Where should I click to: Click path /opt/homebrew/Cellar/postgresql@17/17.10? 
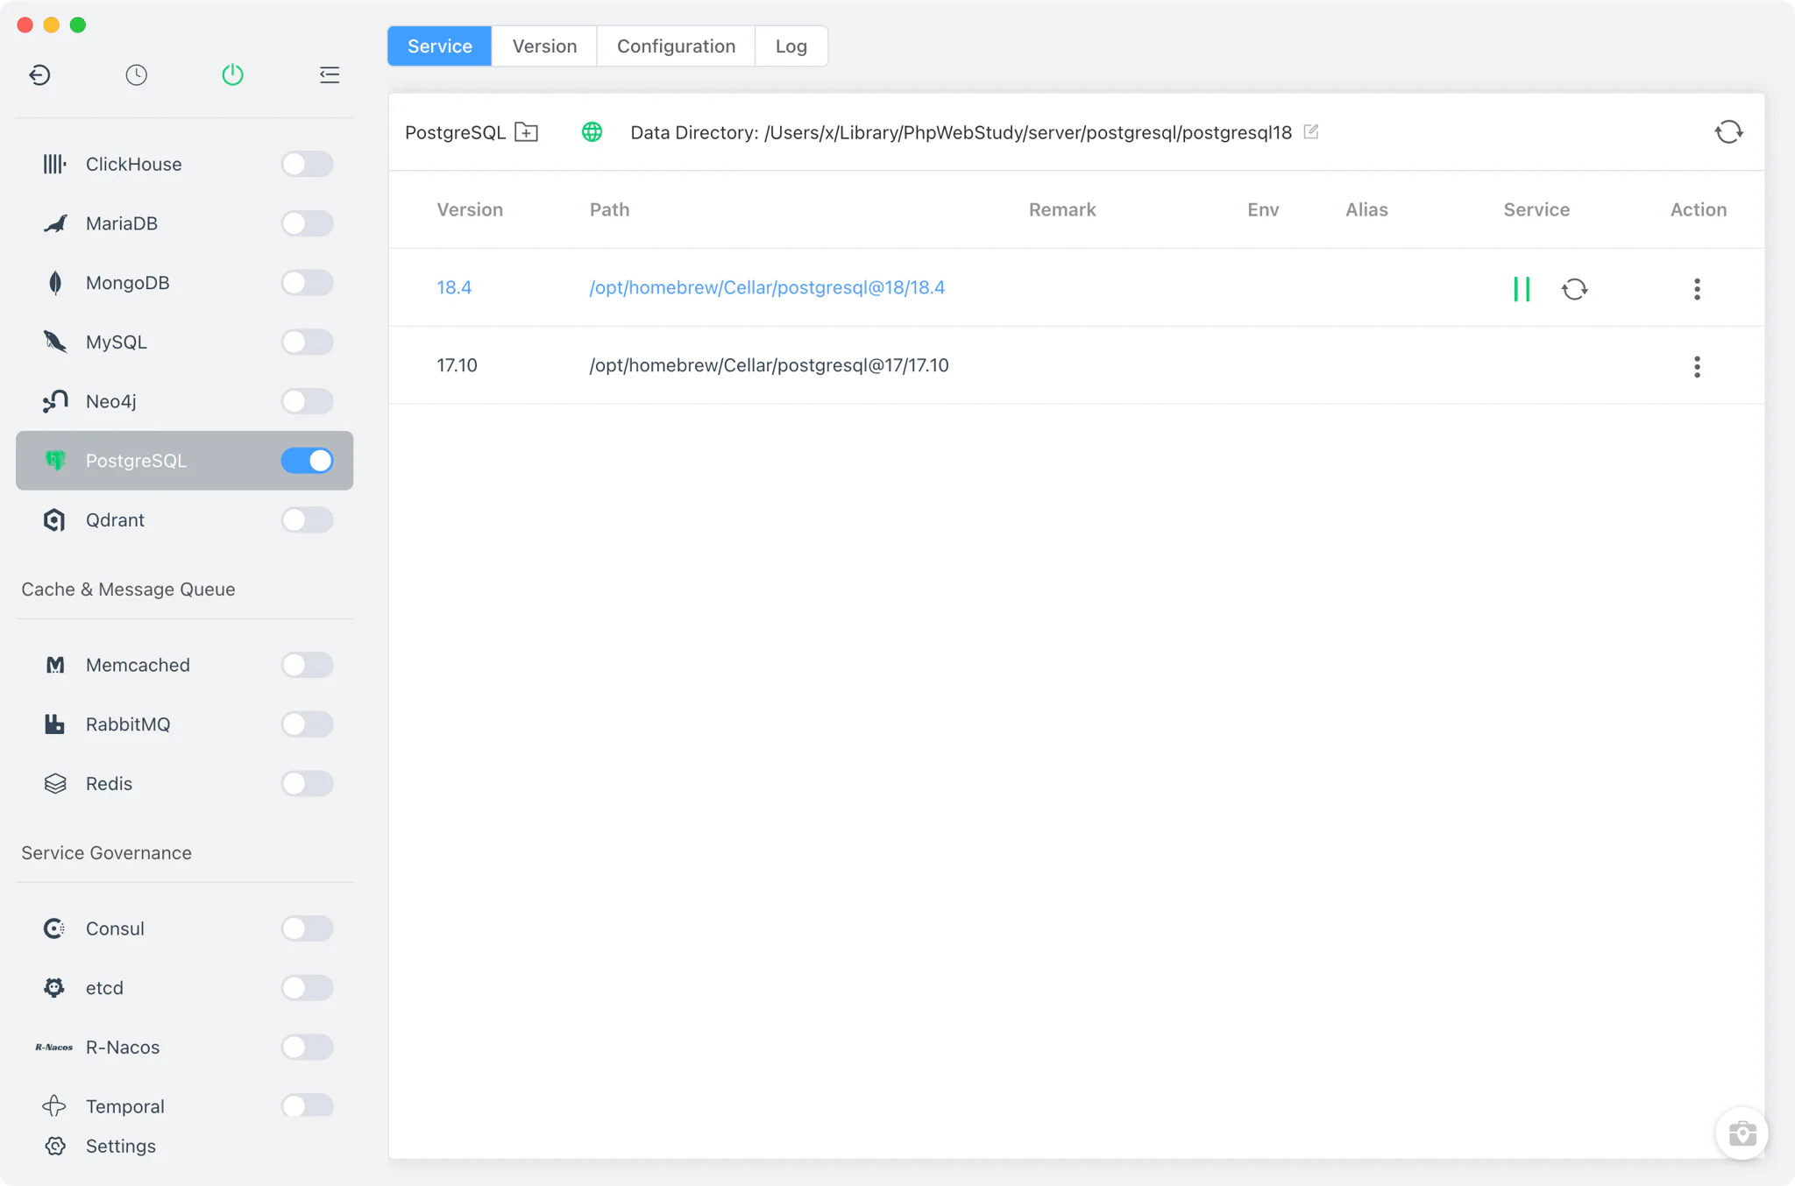pyautogui.click(x=769, y=365)
